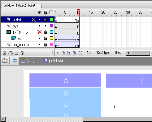
Task: Open the Modify Onion Markers menu
Action: point(80,53)
